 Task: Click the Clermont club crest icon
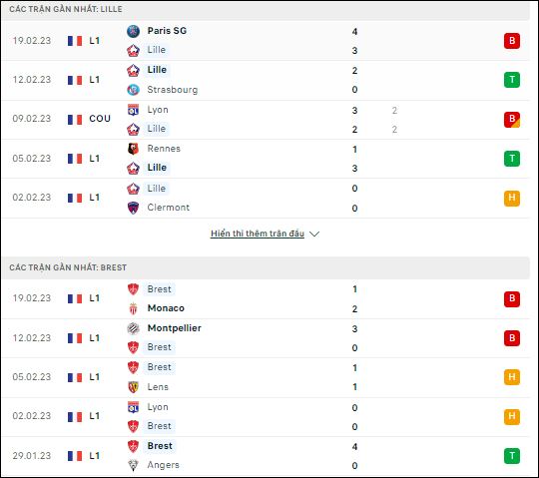point(133,208)
